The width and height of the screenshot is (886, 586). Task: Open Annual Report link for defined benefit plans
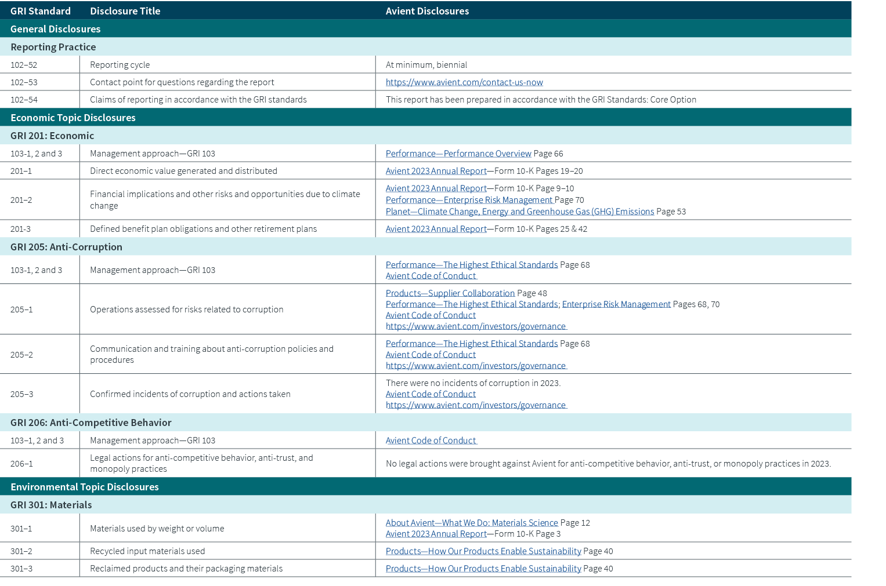tap(436, 228)
